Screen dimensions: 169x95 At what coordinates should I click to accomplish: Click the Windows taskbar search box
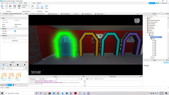tap(19, 93)
